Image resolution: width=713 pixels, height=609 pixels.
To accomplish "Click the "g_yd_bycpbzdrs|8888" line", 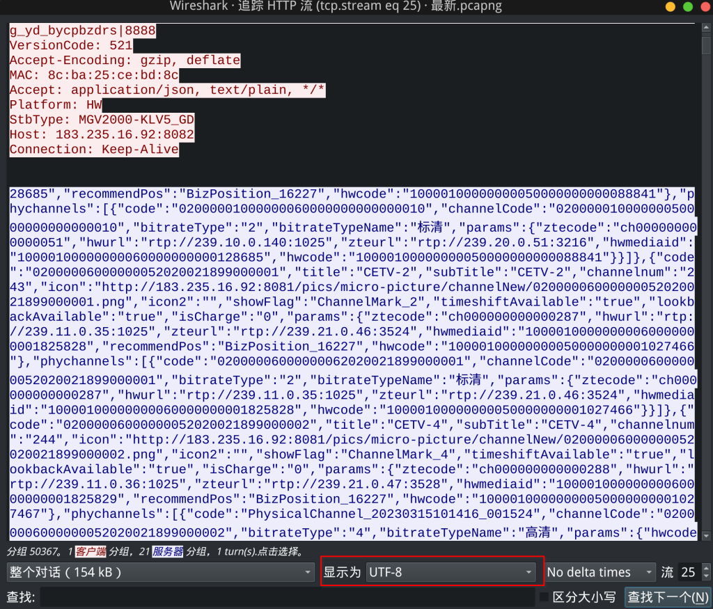I will pyautogui.click(x=83, y=31).
